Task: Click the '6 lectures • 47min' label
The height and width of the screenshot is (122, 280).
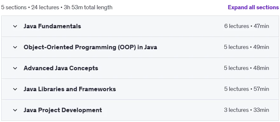Action: tap(247, 26)
